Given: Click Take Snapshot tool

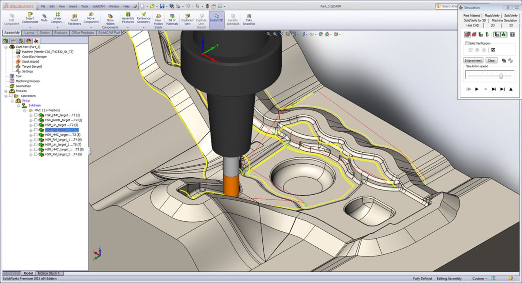Looking at the screenshot, I should (249, 20).
